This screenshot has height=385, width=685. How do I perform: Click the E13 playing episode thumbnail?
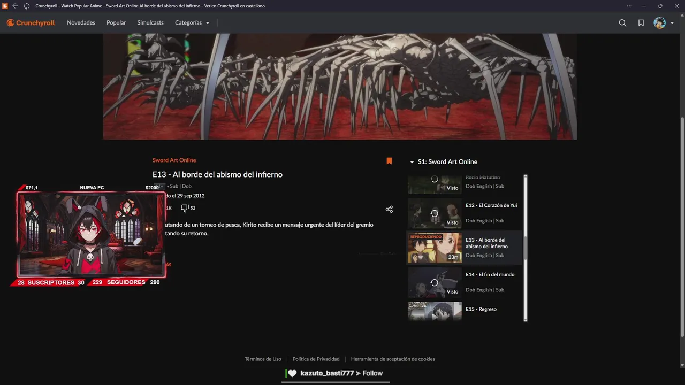click(435, 248)
